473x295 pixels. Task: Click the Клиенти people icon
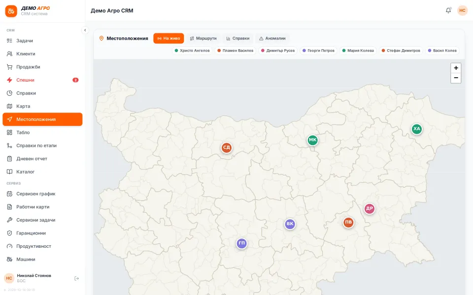coord(10,54)
